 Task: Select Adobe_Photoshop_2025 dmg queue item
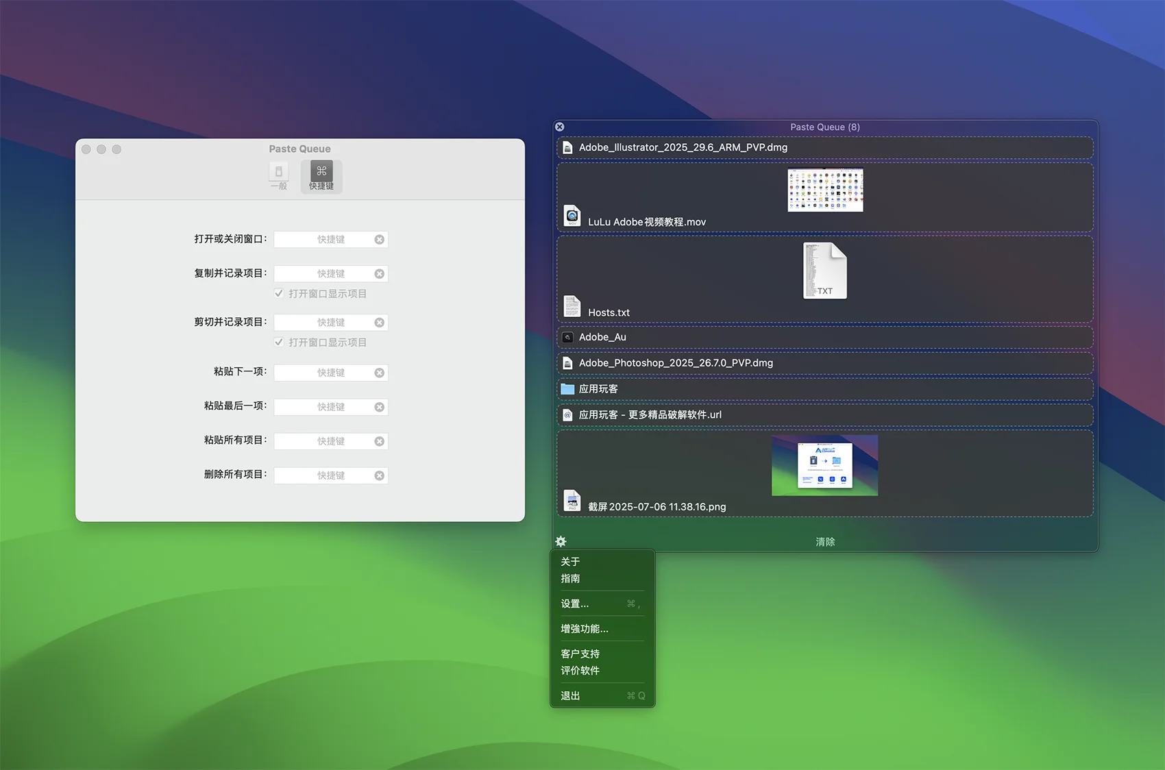pyautogui.click(x=825, y=363)
